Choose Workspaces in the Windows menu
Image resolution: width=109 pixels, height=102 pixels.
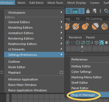(34, 13)
